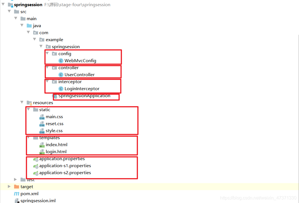Viewport: 299px width, 203px height.
Task: Click the src folder icon
Action: [x=17, y=12]
